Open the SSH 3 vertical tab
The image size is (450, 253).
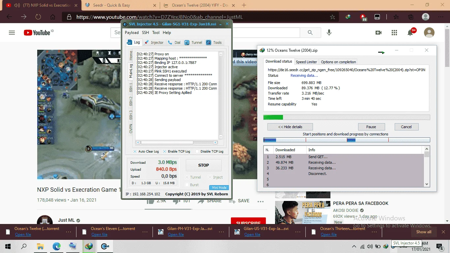click(131, 115)
